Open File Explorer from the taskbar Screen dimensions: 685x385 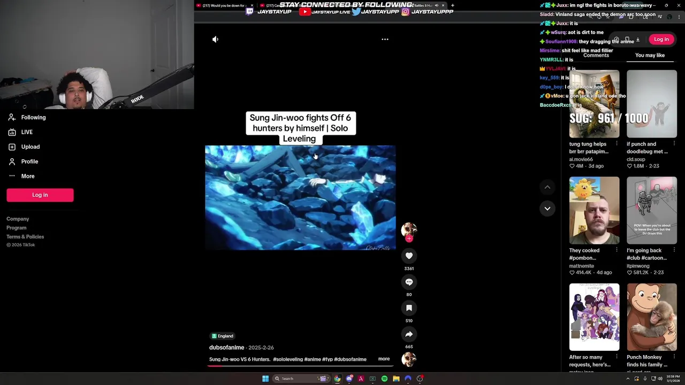click(396, 379)
